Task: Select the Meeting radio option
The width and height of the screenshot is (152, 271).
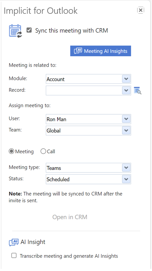Action: click(12, 151)
